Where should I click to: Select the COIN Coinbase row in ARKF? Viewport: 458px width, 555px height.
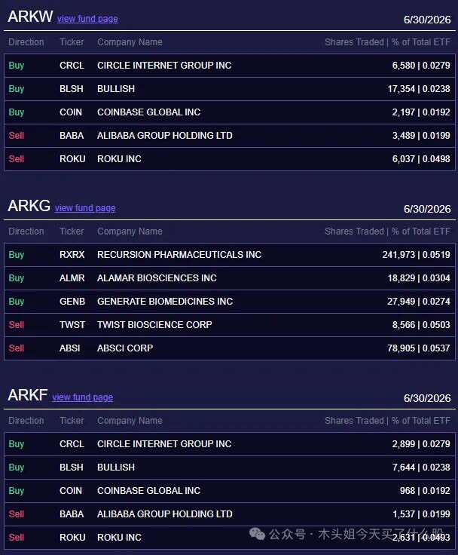tap(230, 491)
